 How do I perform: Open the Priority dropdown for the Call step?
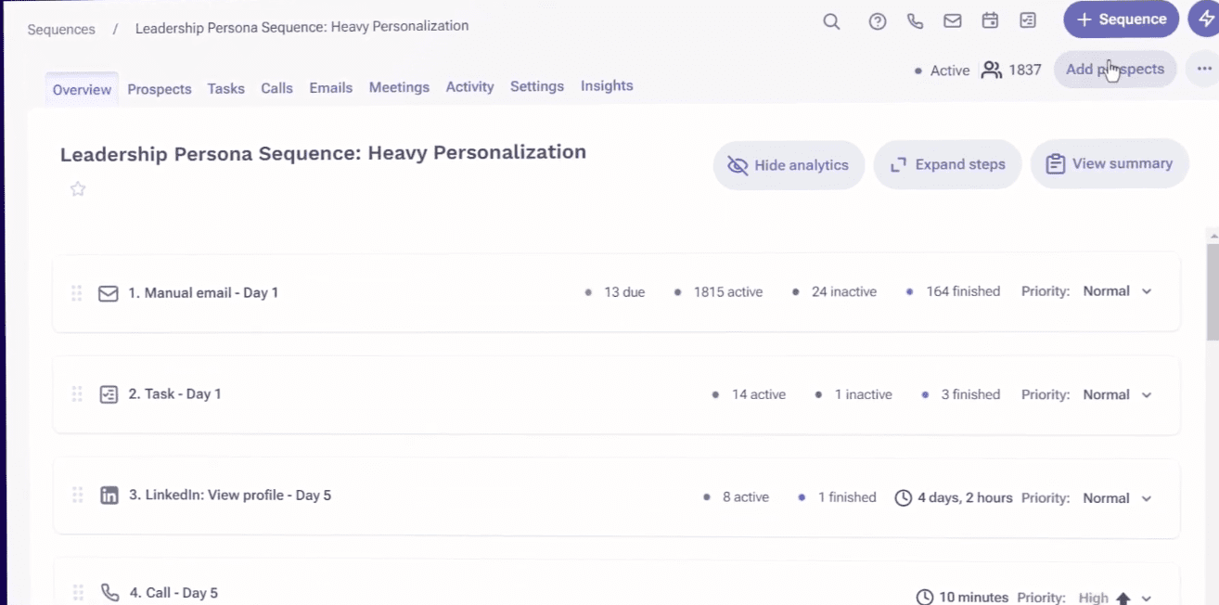(x=1147, y=598)
